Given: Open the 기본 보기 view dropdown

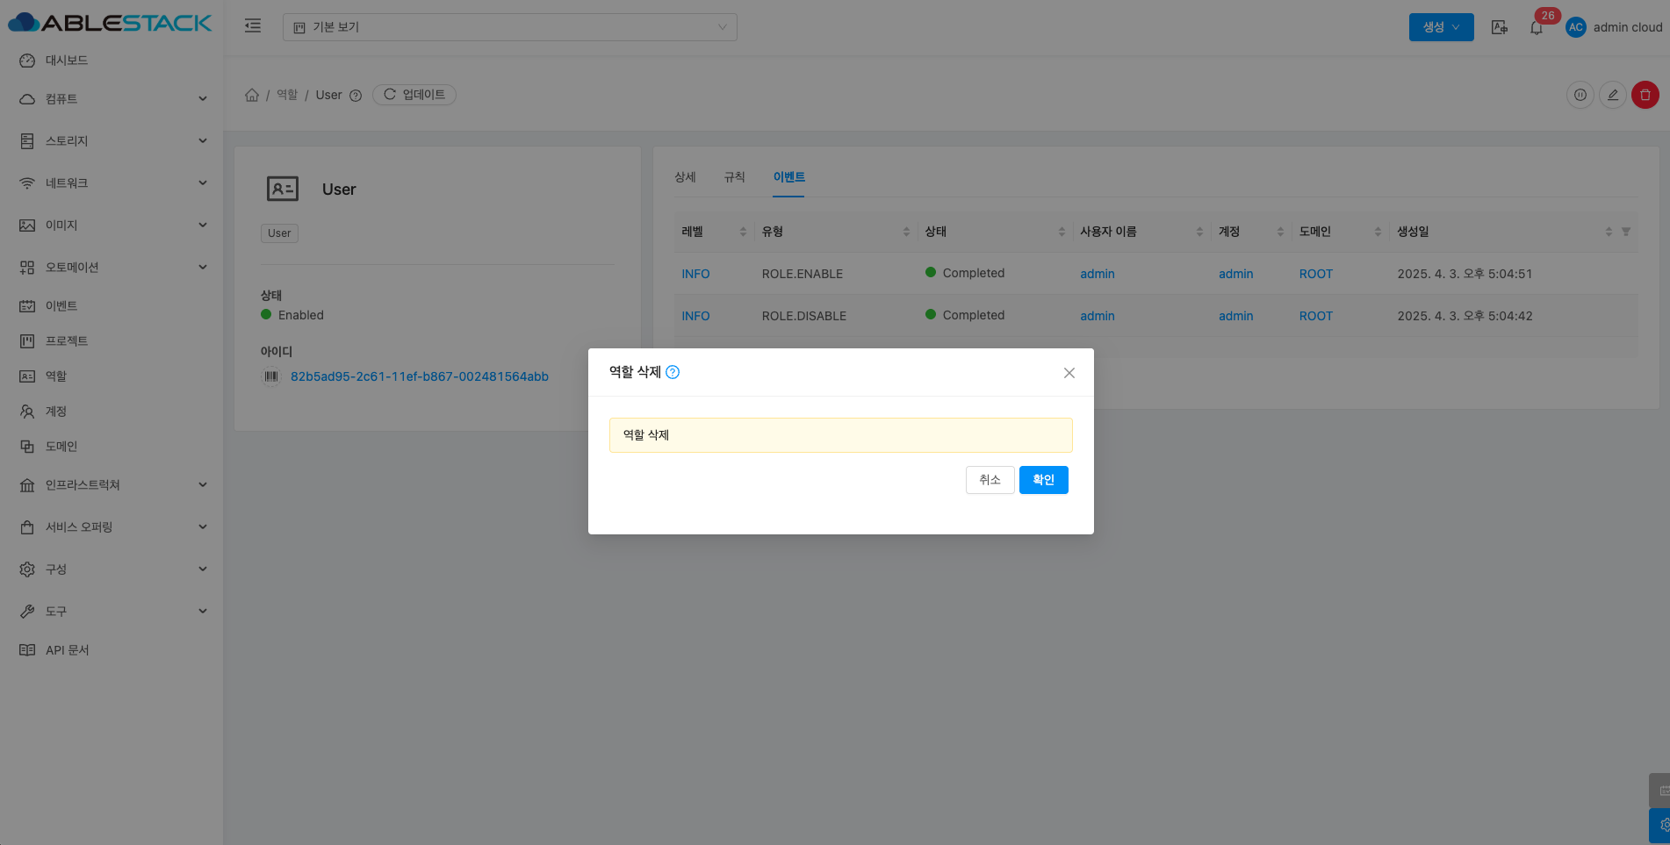Looking at the screenshot, I should 509,27.
